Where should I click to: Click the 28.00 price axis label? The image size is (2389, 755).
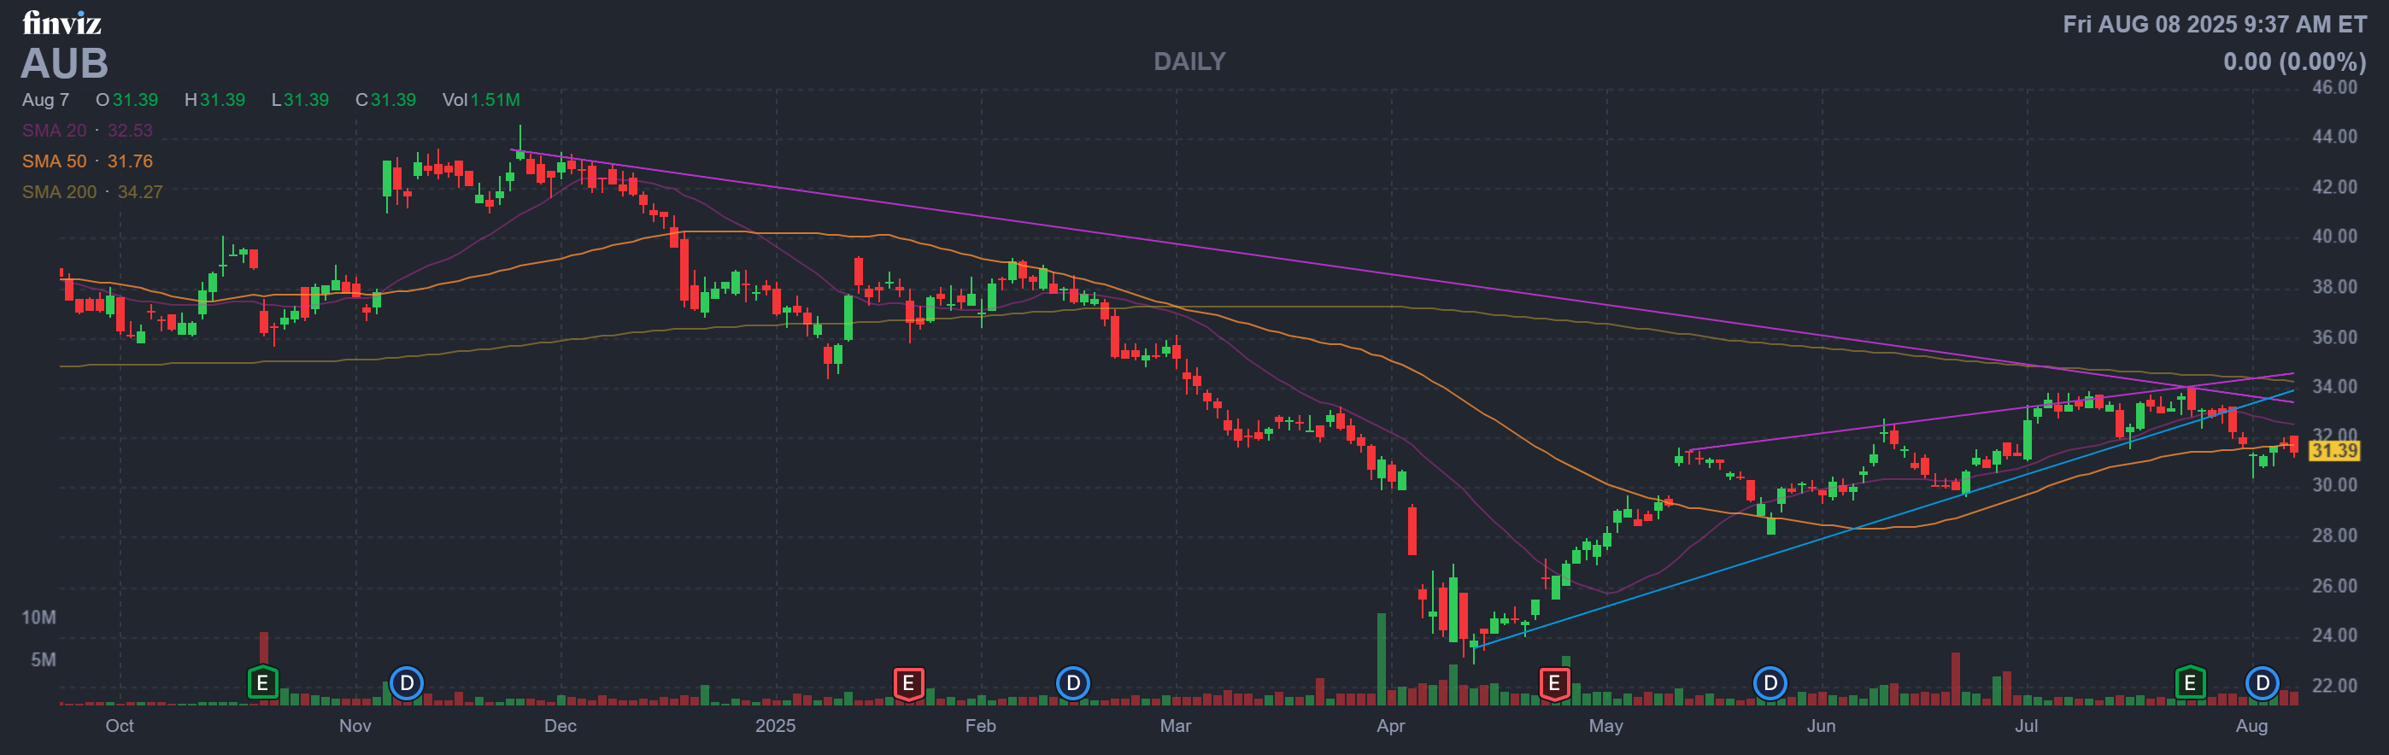pyautogui.click(x=2334, y=536)
